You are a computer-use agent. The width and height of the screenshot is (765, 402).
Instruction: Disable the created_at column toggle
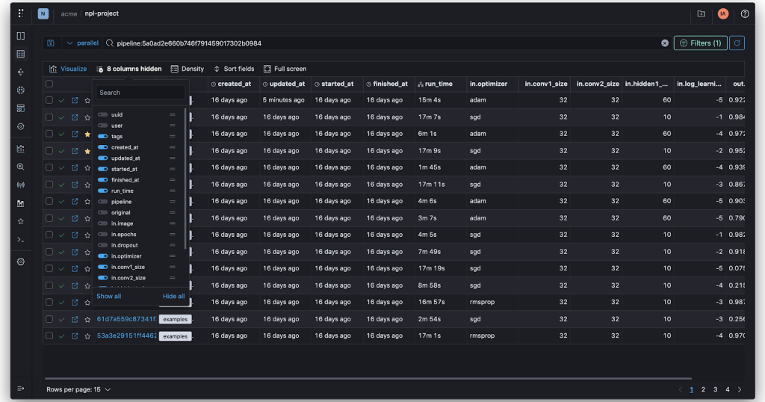click(x=102, y=147)
